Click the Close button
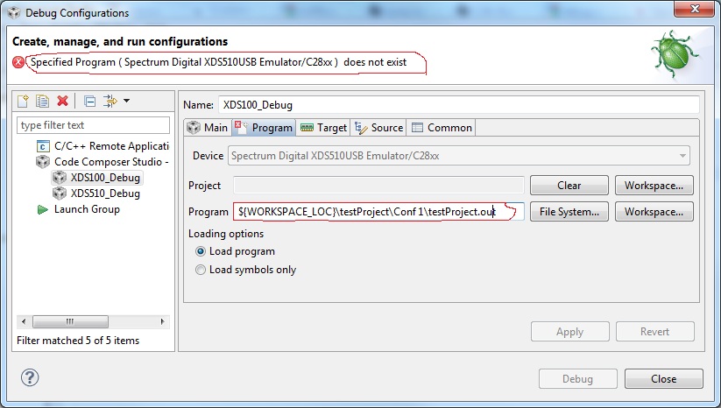This screenshot has width=721, height=408. (x=663, y=379)
